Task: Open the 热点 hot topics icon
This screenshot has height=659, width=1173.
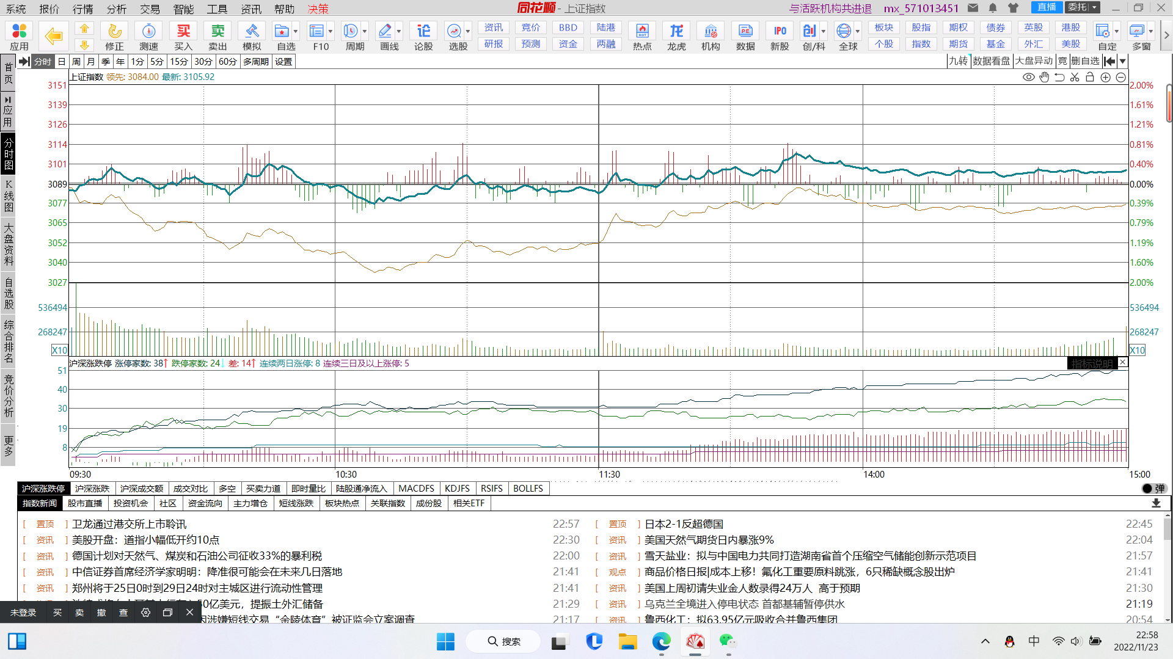Action: pyautogui.click(x=642, y=36)
